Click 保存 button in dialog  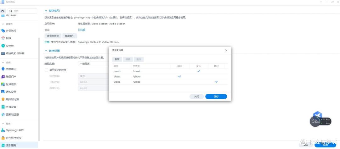(x=216, y=97)
